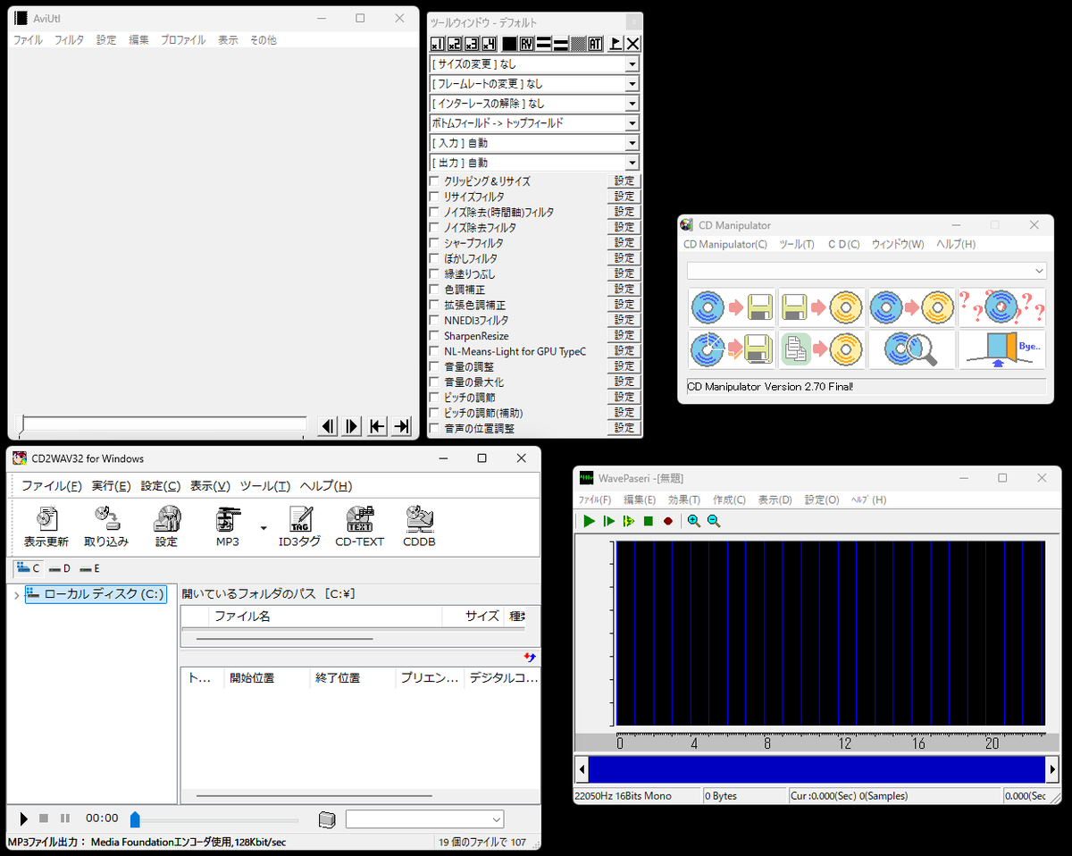Click 設定 button for 緑塗りつぶし
Viewport: 1072px width, 856px height.
point(624,273)
